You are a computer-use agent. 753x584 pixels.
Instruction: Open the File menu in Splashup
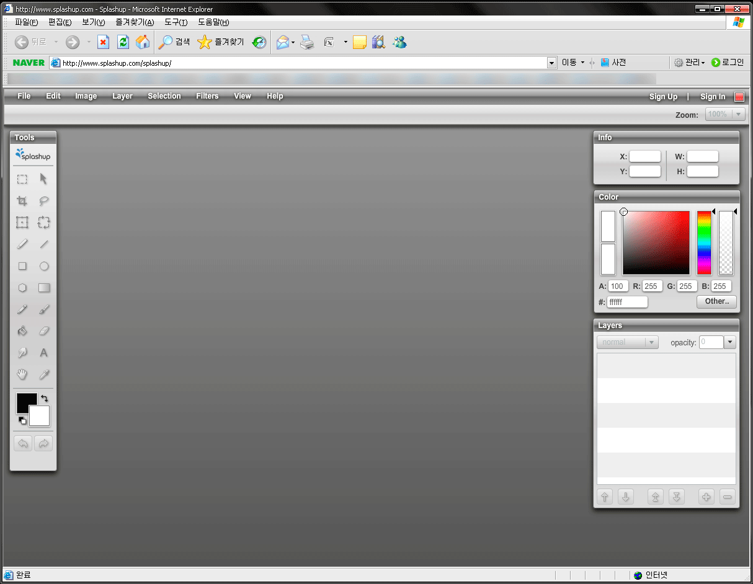24,96
